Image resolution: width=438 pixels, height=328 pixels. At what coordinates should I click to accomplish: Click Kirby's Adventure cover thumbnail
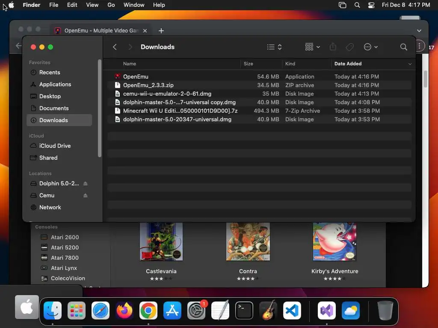334,242
